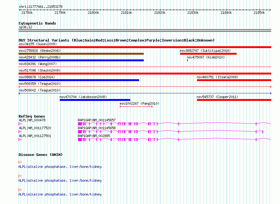Click the nsv508359 (Teague2010) red line

(x=145, y=87)
